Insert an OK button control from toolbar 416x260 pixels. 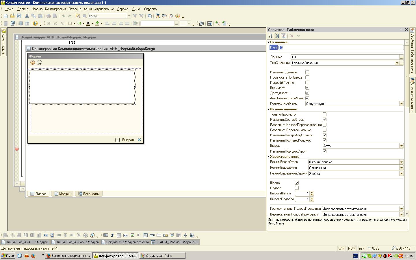point(106,235)
